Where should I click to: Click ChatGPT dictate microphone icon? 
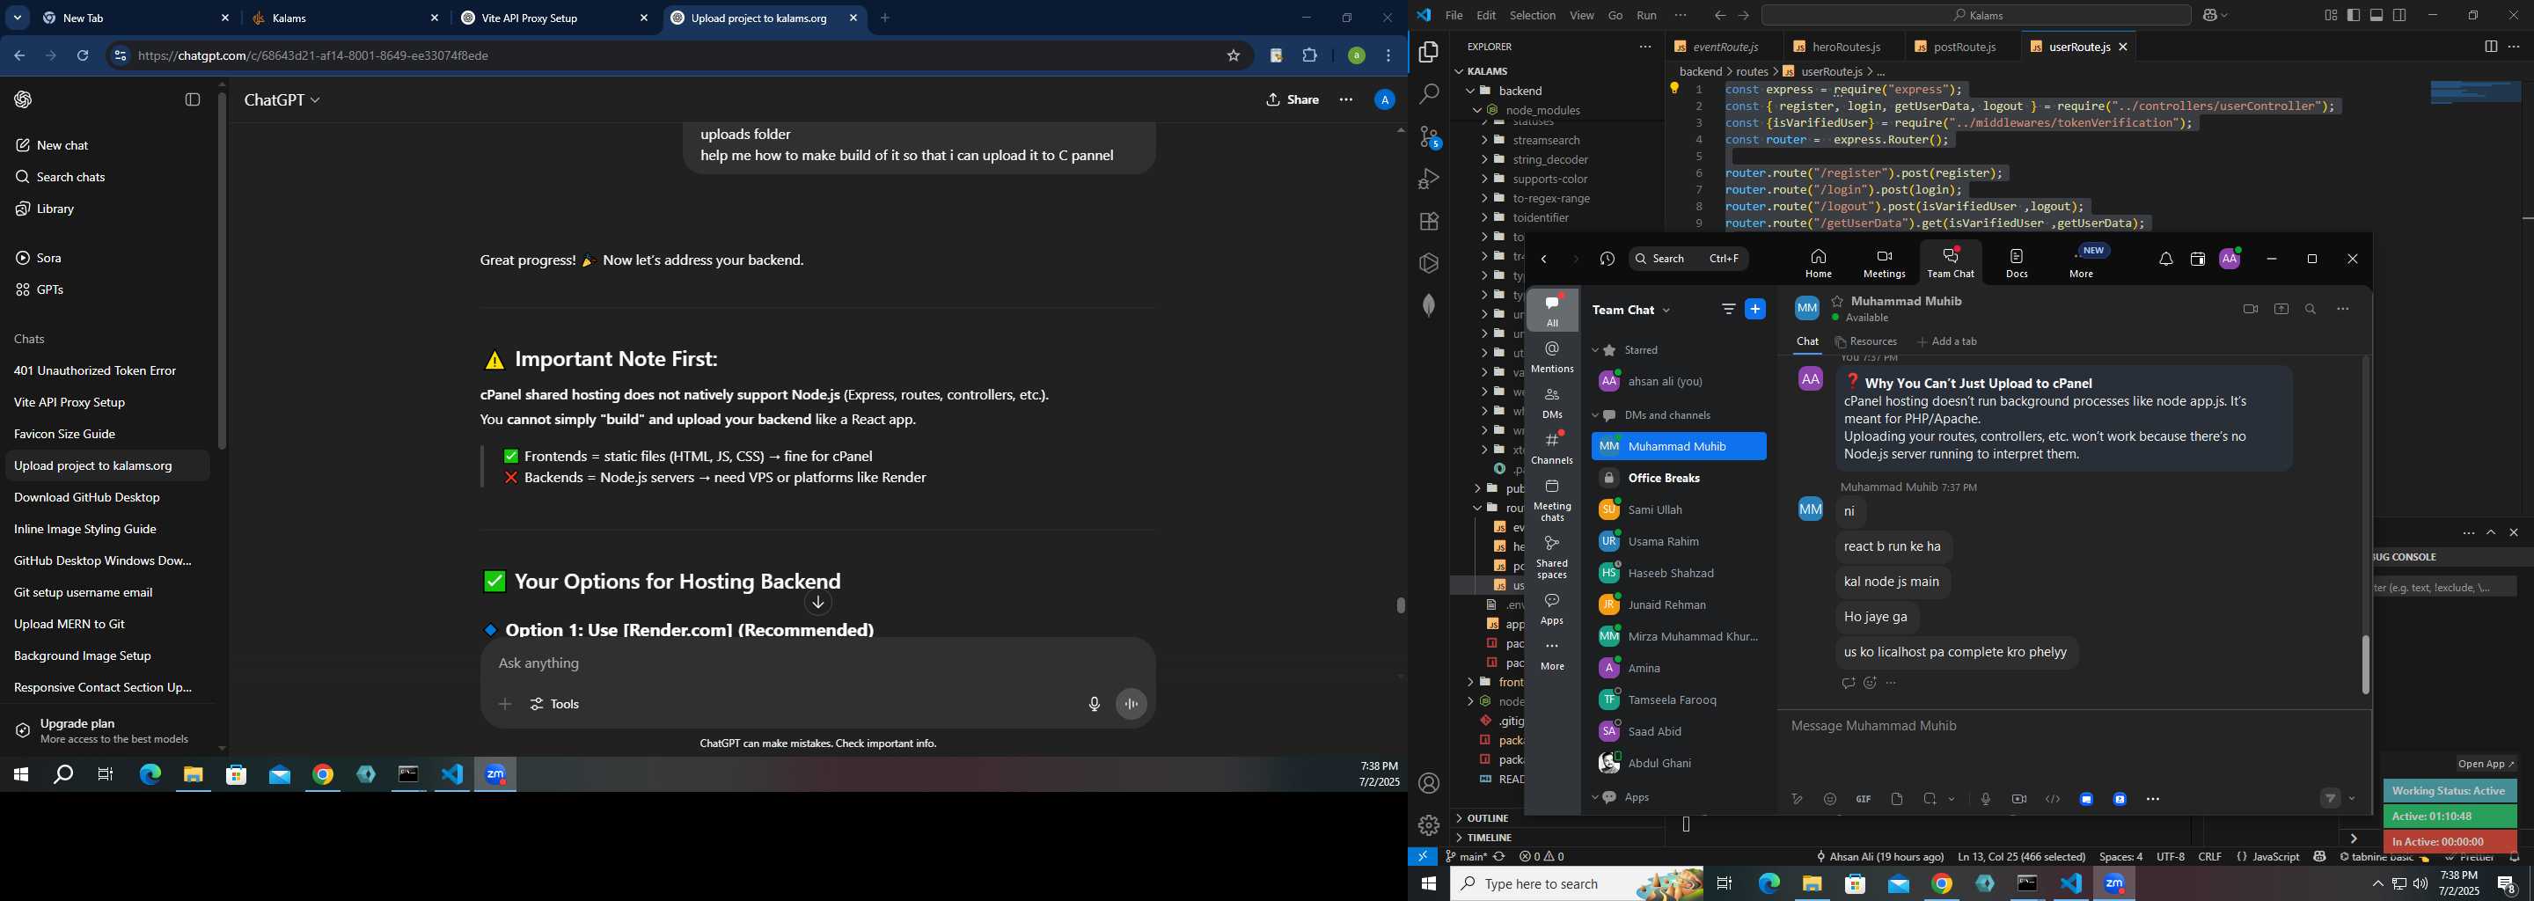pyautogui.click(x=1094, y=704)
